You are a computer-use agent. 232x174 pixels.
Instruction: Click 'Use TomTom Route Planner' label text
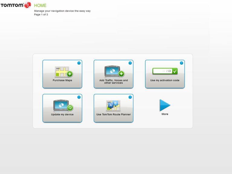point(114,114)
